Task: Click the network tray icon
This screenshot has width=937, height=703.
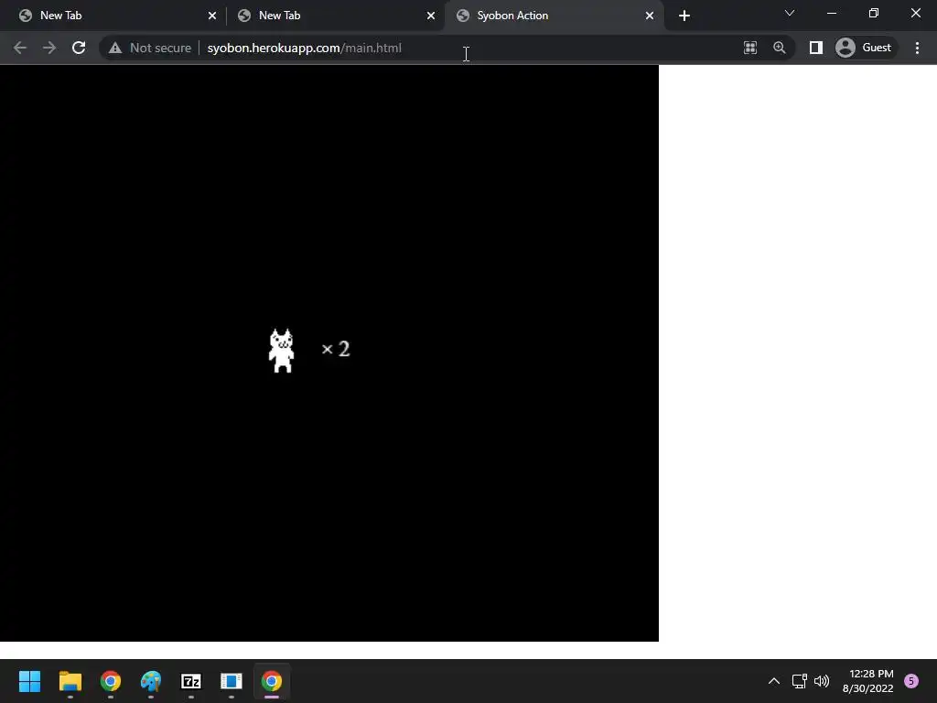Action: tap(799, 681)
